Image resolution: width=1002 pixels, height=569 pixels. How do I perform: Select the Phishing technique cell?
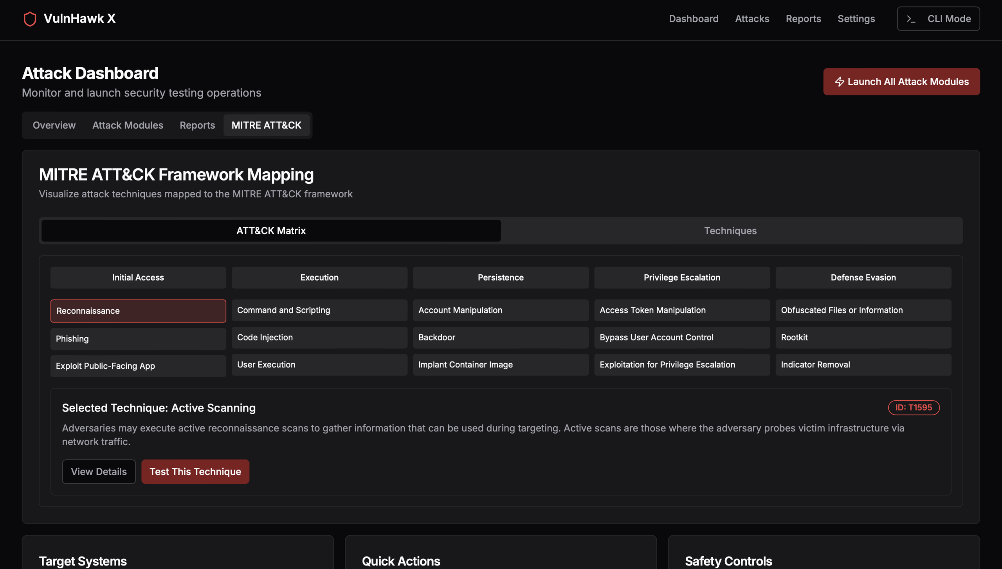click(138, 338)
